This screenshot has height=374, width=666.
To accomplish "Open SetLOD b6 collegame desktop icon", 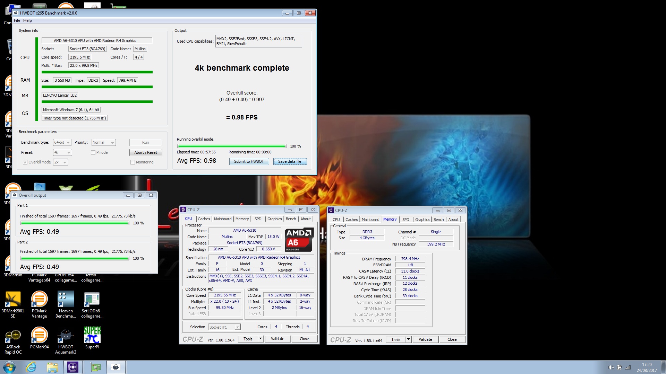I will click(92, 305).
